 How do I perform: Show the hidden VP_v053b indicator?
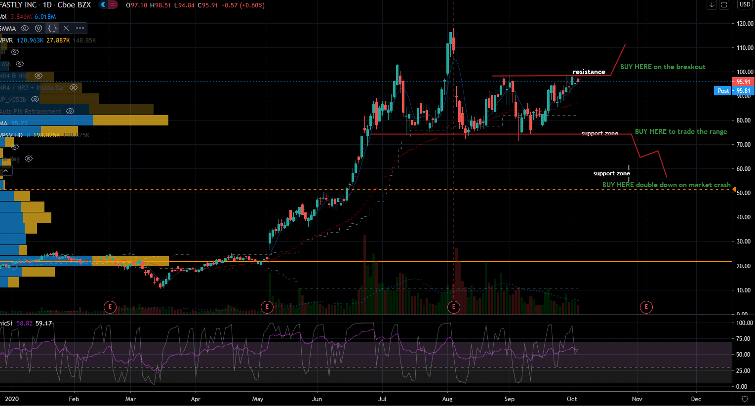pyautogui.click(x=35, y=99)
